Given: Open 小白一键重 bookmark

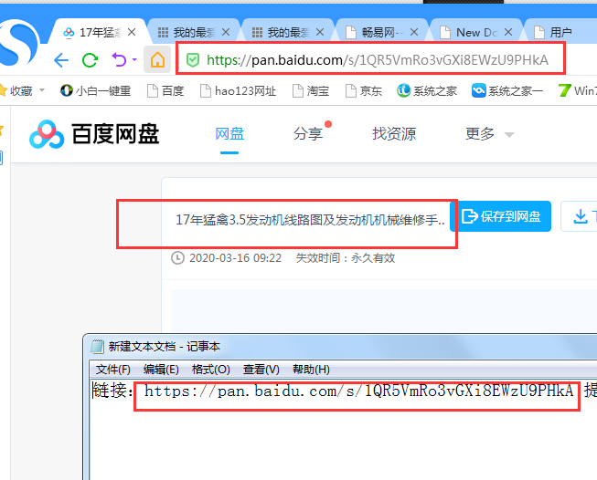Looking at the screenshot, I should (x=96, y=90).
